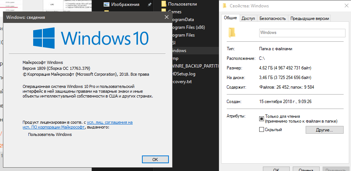The height and width of the screenshot is (171, 351).
Task: Switch to the Безопасность tab
Action: coord(272,18)
